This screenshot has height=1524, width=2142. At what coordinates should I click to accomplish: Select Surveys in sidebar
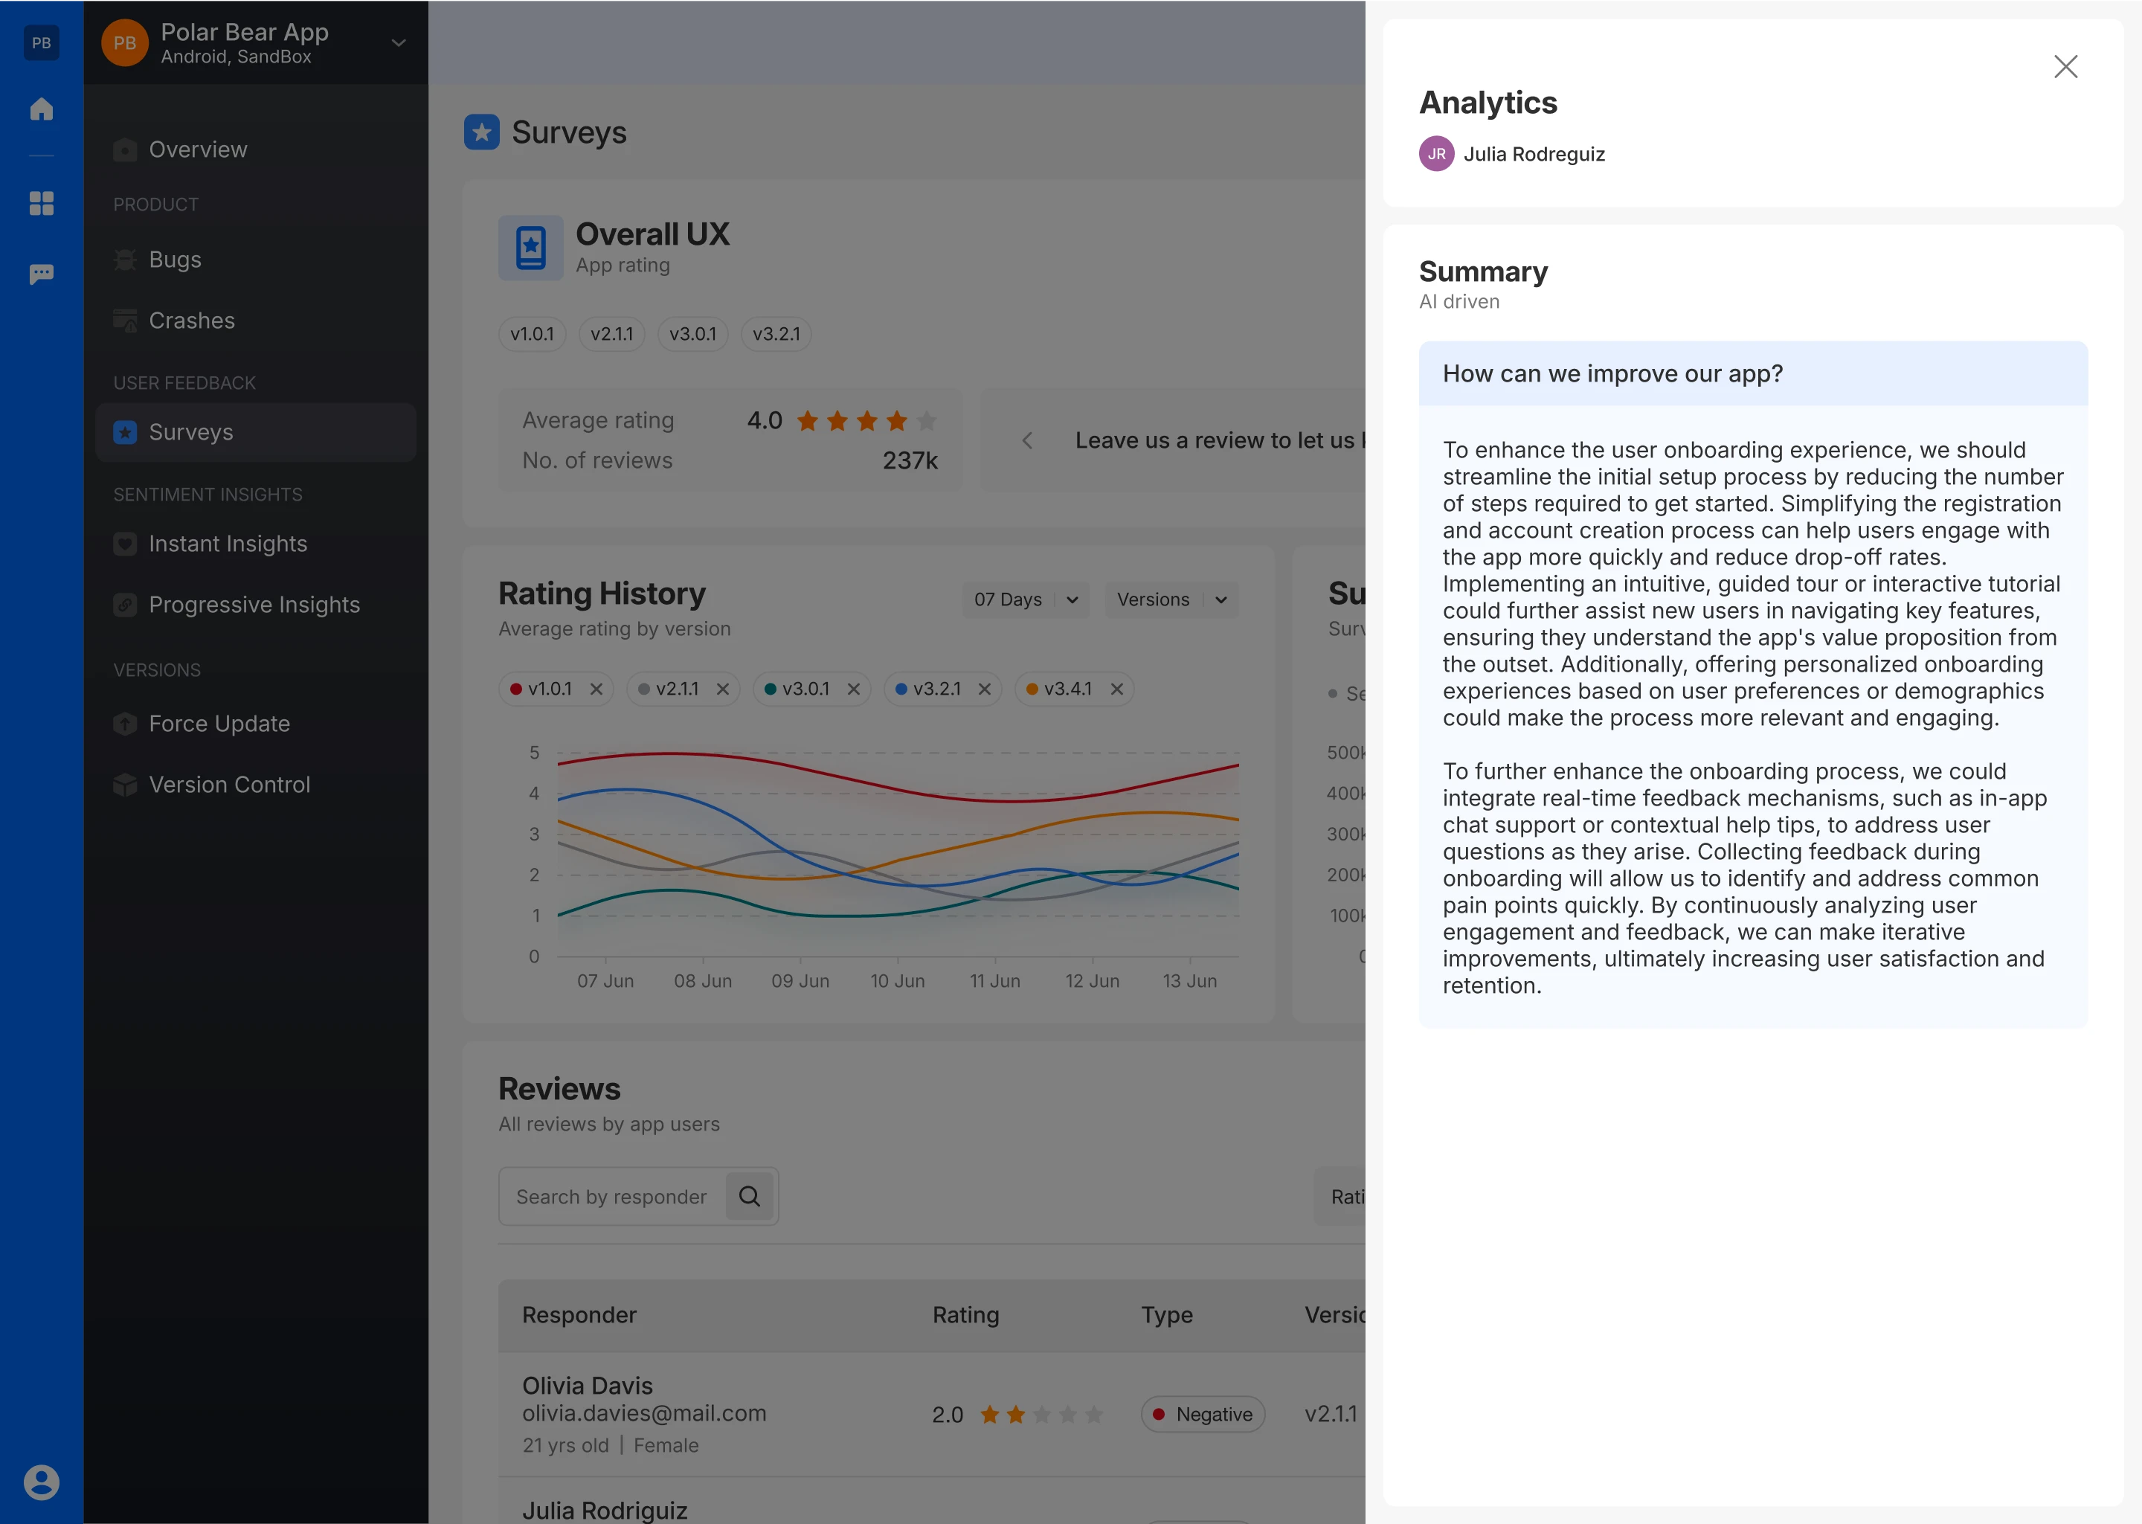(255, 431)
